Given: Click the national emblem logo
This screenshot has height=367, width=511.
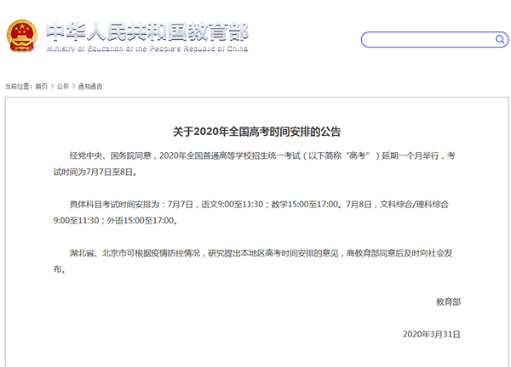Looking at the screenshot, I should pyautogui.click(x=22, y=36).
